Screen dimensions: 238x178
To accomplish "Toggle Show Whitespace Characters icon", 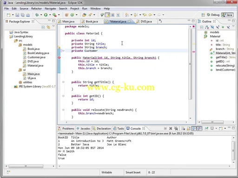I will point(118,15).
